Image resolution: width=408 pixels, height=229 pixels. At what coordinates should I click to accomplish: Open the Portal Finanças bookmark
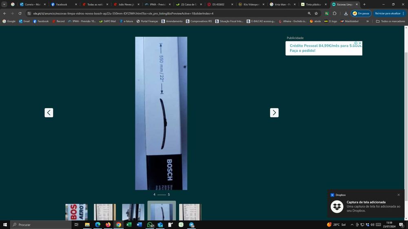(x=147, y=21)
